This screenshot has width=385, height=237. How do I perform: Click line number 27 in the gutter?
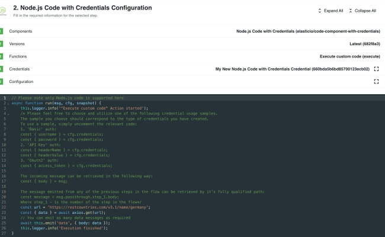(x=4, y=233)
